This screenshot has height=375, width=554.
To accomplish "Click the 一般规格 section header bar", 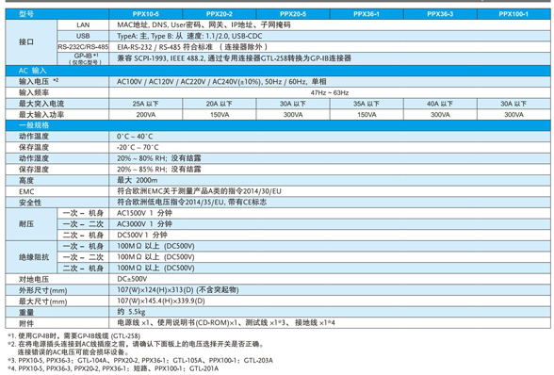I will click(x=278, y=125).
